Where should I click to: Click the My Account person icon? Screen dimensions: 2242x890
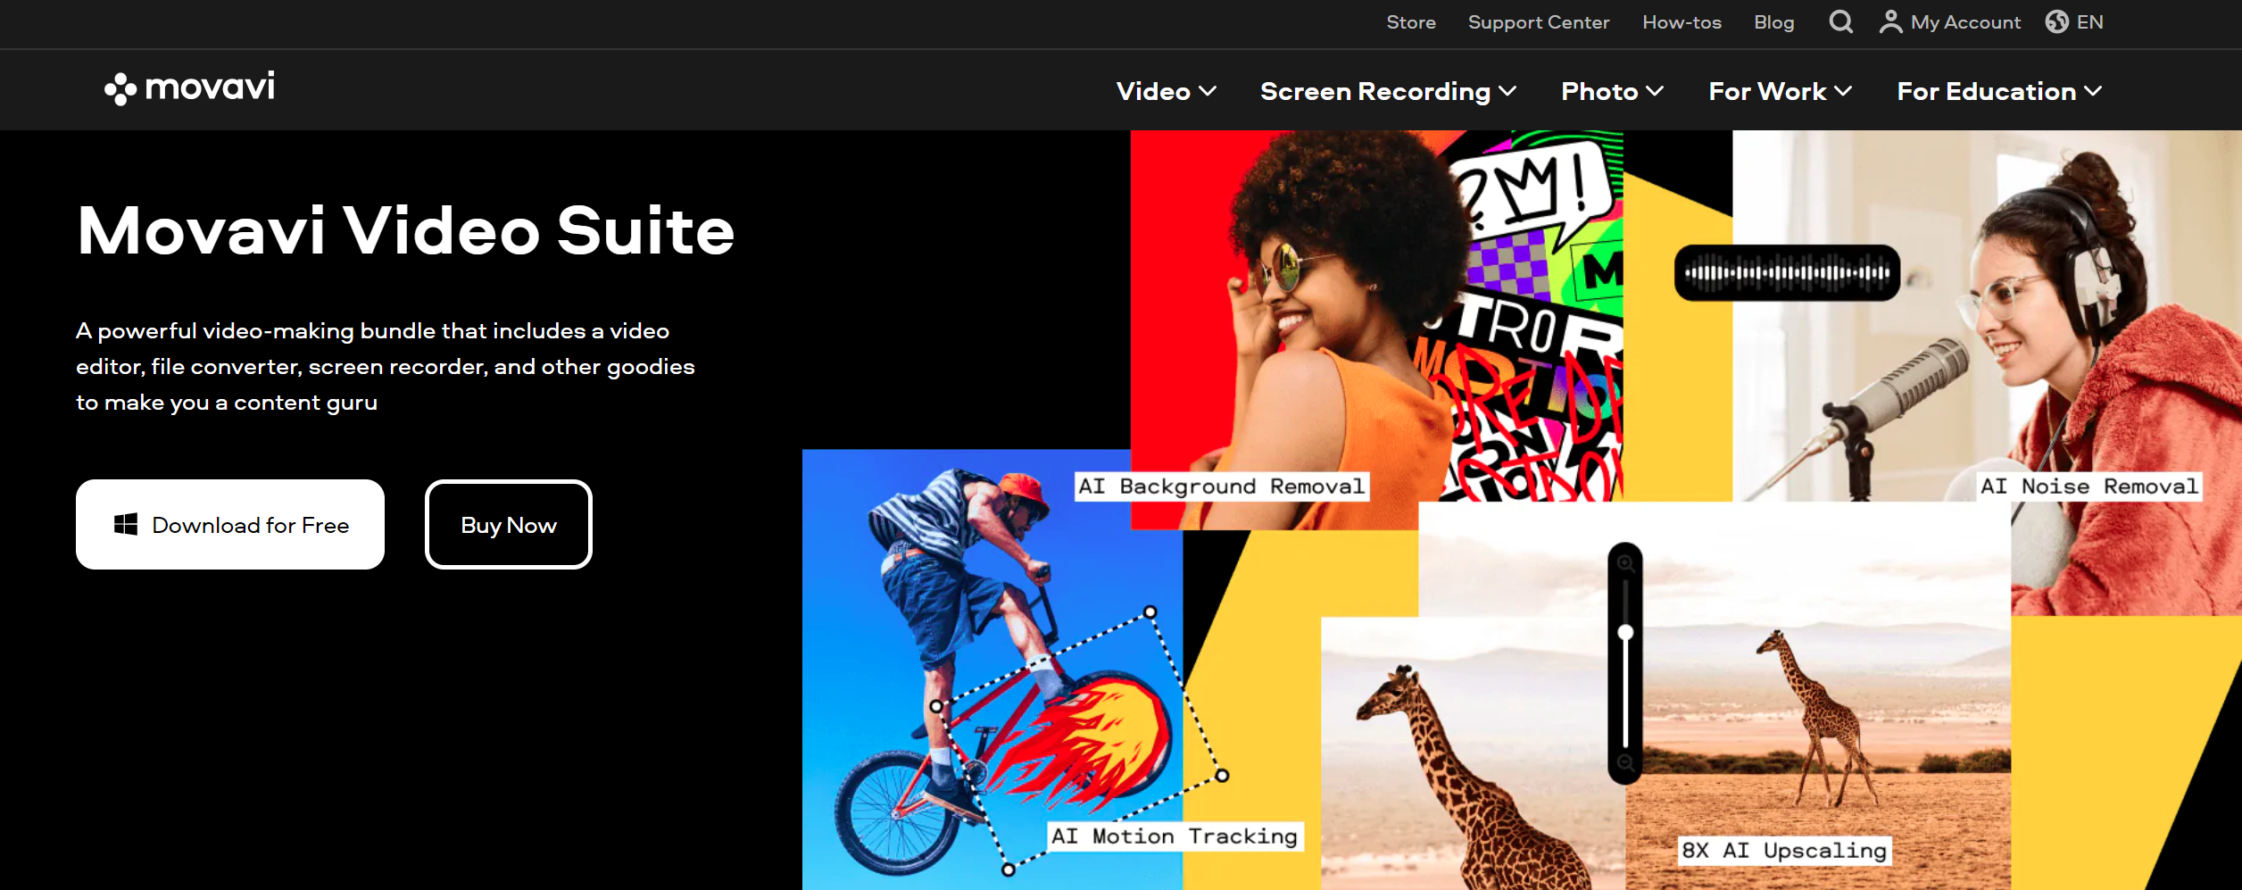coord(1890,21)
